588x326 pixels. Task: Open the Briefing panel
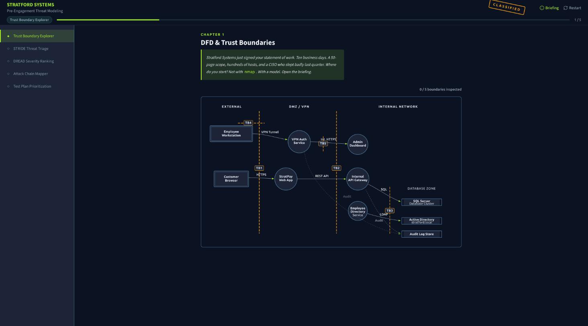[x=549, y=8]
